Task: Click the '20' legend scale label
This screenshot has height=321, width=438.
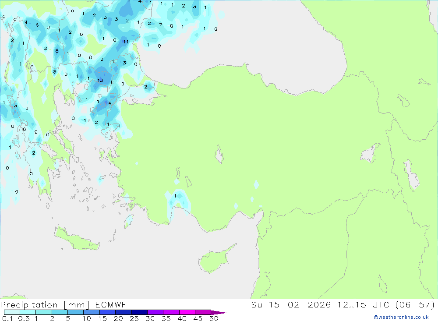Action: click(x=118, y=318)
